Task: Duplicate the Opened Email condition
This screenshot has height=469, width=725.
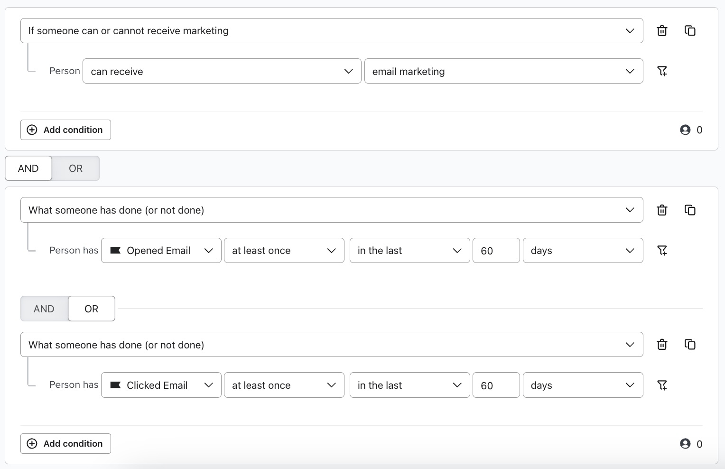Action: (690, 210)
